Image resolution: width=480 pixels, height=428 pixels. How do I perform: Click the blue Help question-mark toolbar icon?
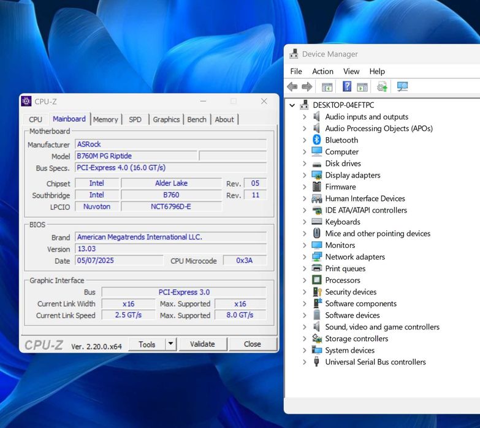point(347,86)
